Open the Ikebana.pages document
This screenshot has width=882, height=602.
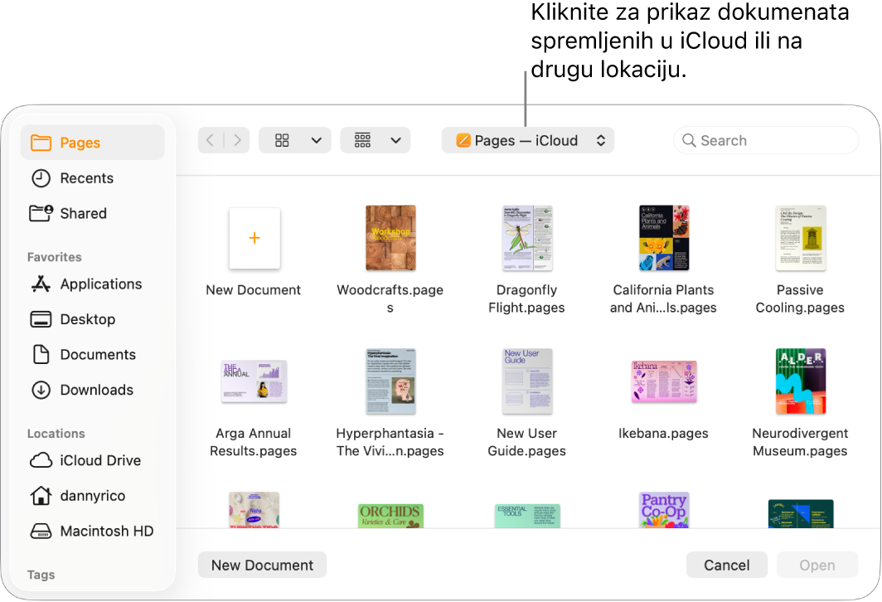[663, 381]
